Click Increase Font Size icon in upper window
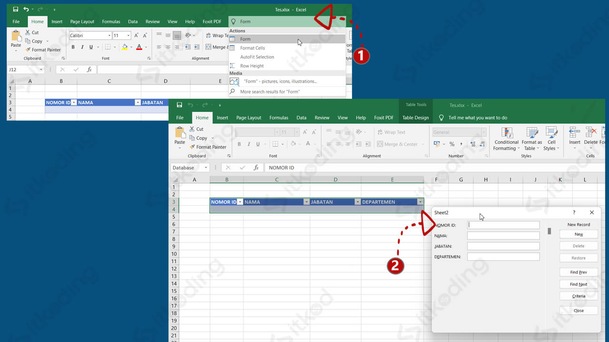 pyautogui.click(x=137, y=36)
